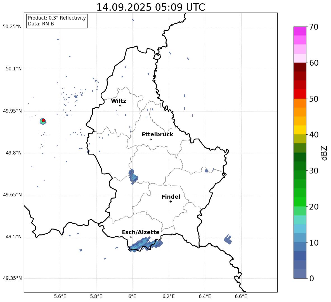
Task: Click the dBZ colorbar axis label
Action: point(324,153)
